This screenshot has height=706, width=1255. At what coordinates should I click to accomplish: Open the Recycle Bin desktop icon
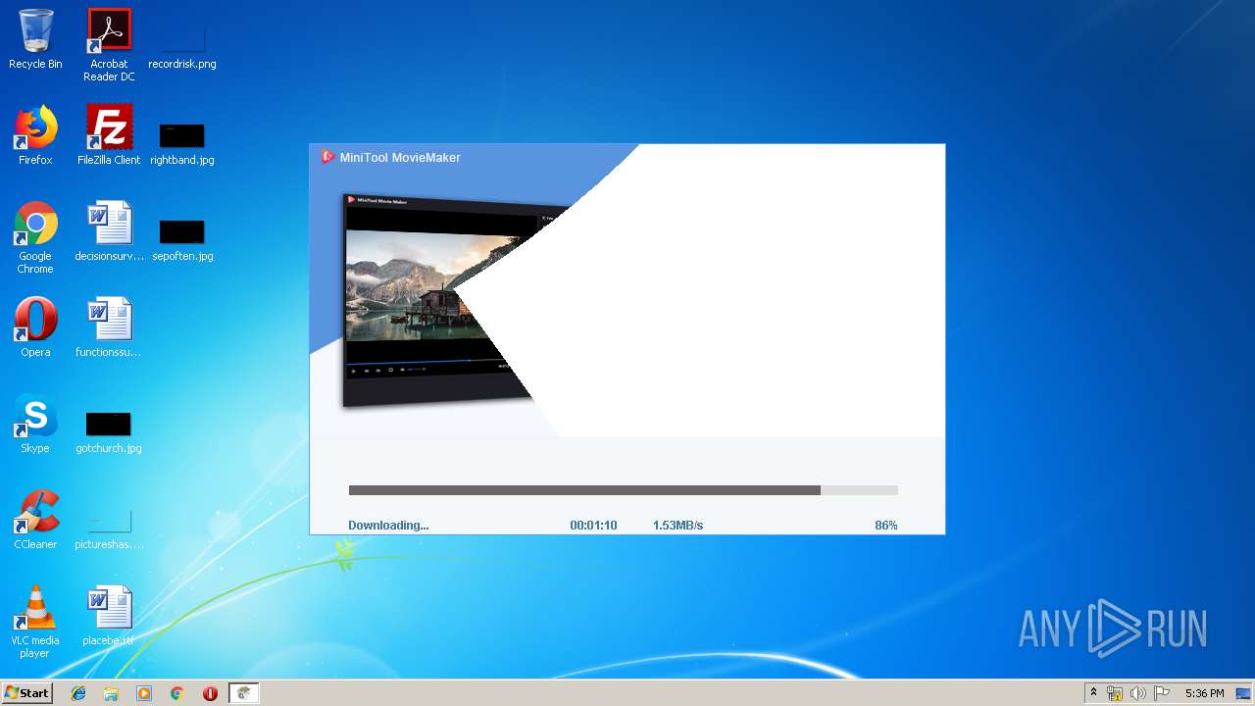click(35, 39)
